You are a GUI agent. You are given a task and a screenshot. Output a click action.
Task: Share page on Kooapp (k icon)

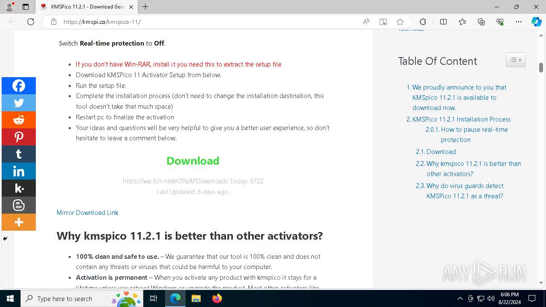point(19,188)
